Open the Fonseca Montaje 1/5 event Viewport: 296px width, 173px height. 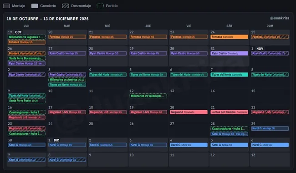click(26, 42)
